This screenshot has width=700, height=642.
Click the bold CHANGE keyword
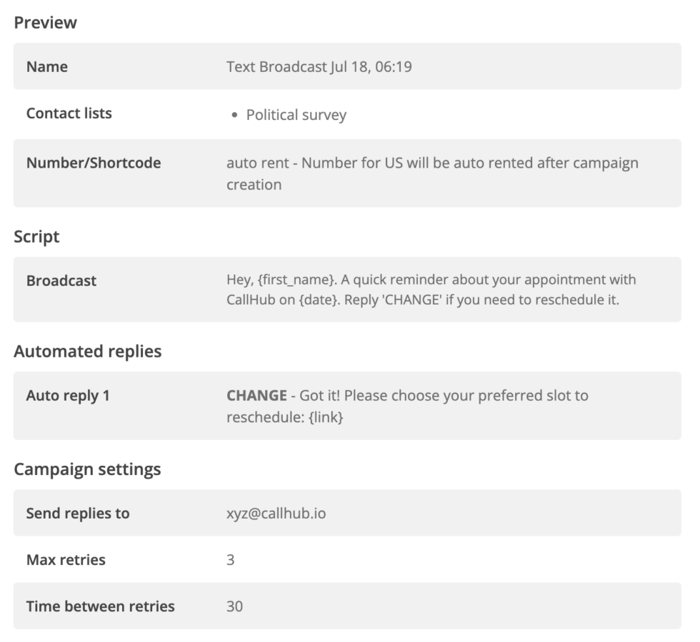(x=256, y=395)
